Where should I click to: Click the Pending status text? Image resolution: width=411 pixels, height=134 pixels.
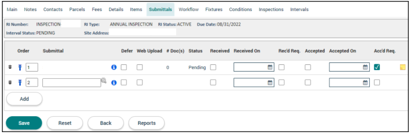(x=197, y=68)
